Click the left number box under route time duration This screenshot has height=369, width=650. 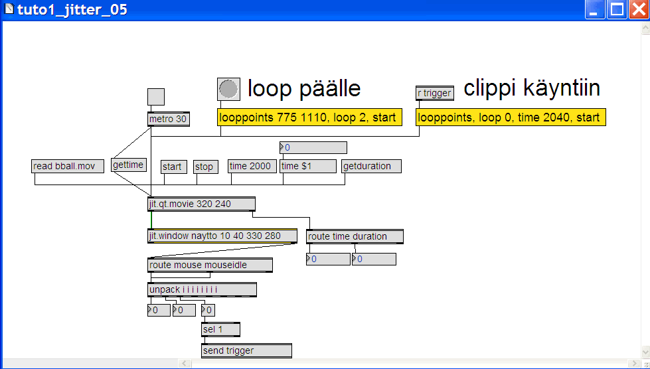[329, 259]
